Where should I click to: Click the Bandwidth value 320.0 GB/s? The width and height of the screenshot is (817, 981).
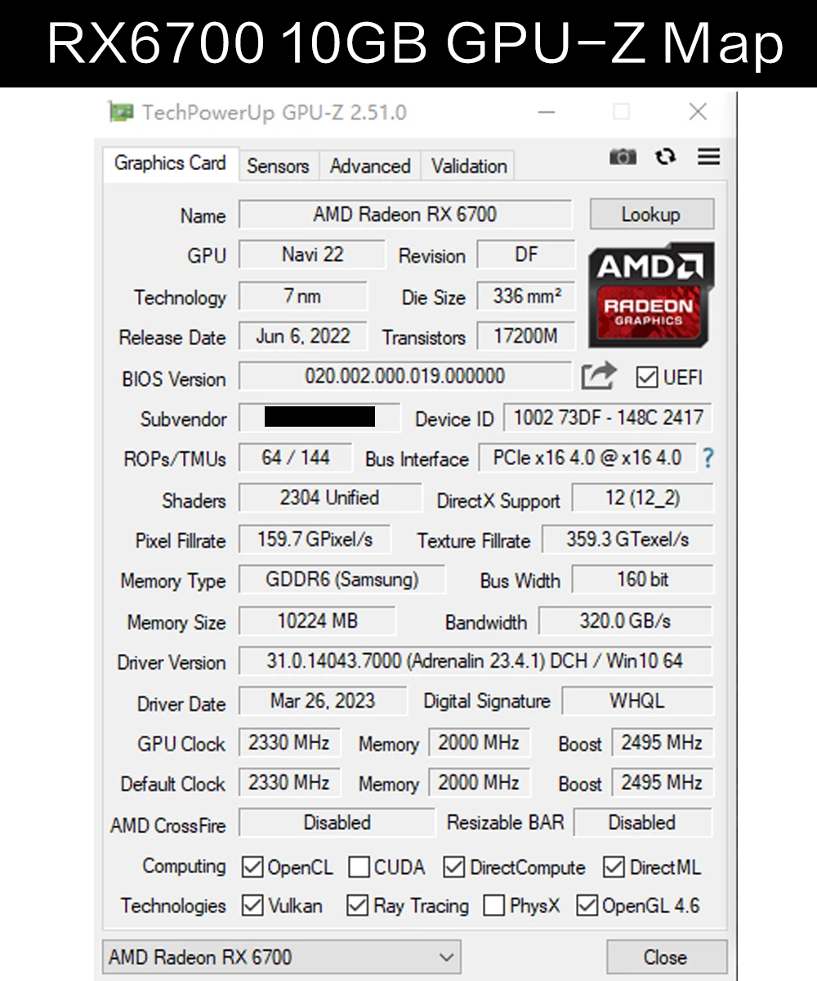625,621
